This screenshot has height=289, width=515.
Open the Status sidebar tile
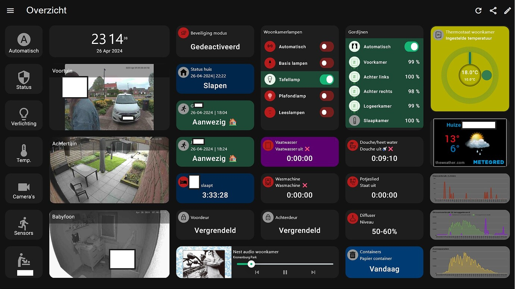pyautogui.click(x=24, y=79)
